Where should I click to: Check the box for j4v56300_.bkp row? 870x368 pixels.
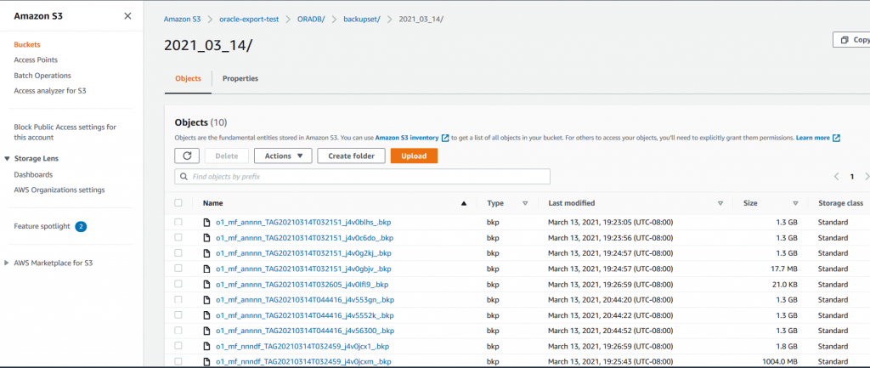point(178,331)
